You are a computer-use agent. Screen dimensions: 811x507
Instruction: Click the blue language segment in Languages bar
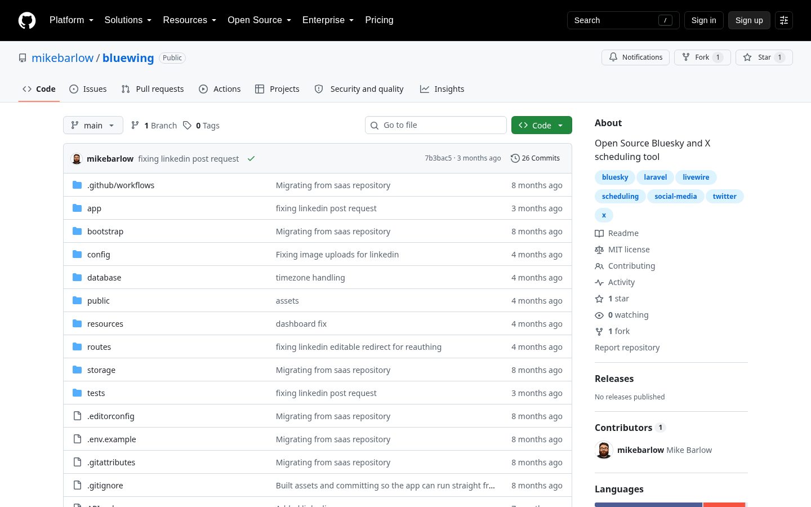click(649, 505)
